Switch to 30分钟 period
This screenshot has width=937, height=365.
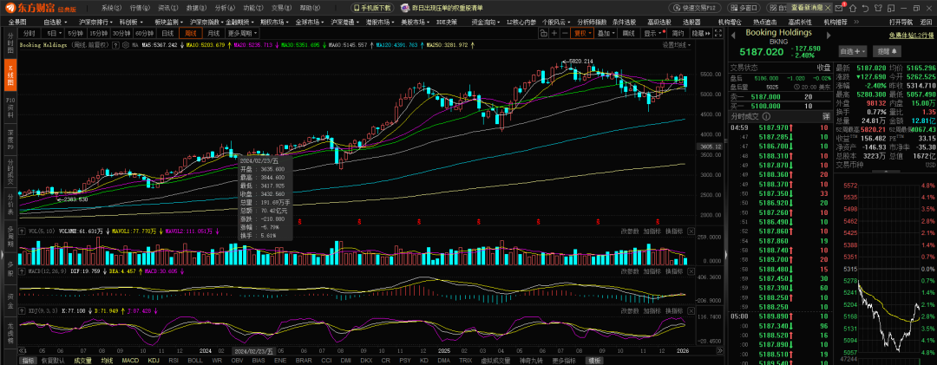pyautogui.click(x=122, y=34)
